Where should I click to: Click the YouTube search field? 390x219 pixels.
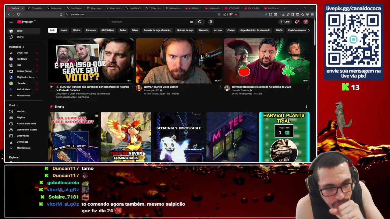[149, 22]
